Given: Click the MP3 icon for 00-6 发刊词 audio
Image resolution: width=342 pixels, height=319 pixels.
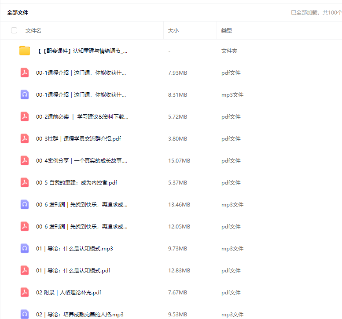Looking at the screenshot, I should (x=25, y=204).
